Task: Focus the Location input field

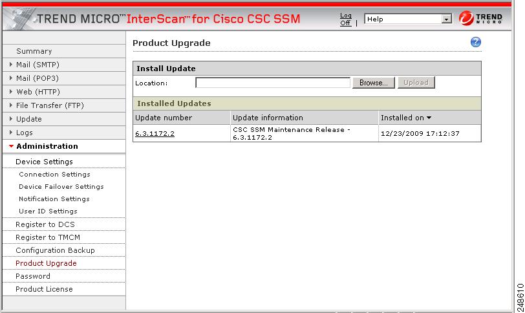Action: point(273,83)
